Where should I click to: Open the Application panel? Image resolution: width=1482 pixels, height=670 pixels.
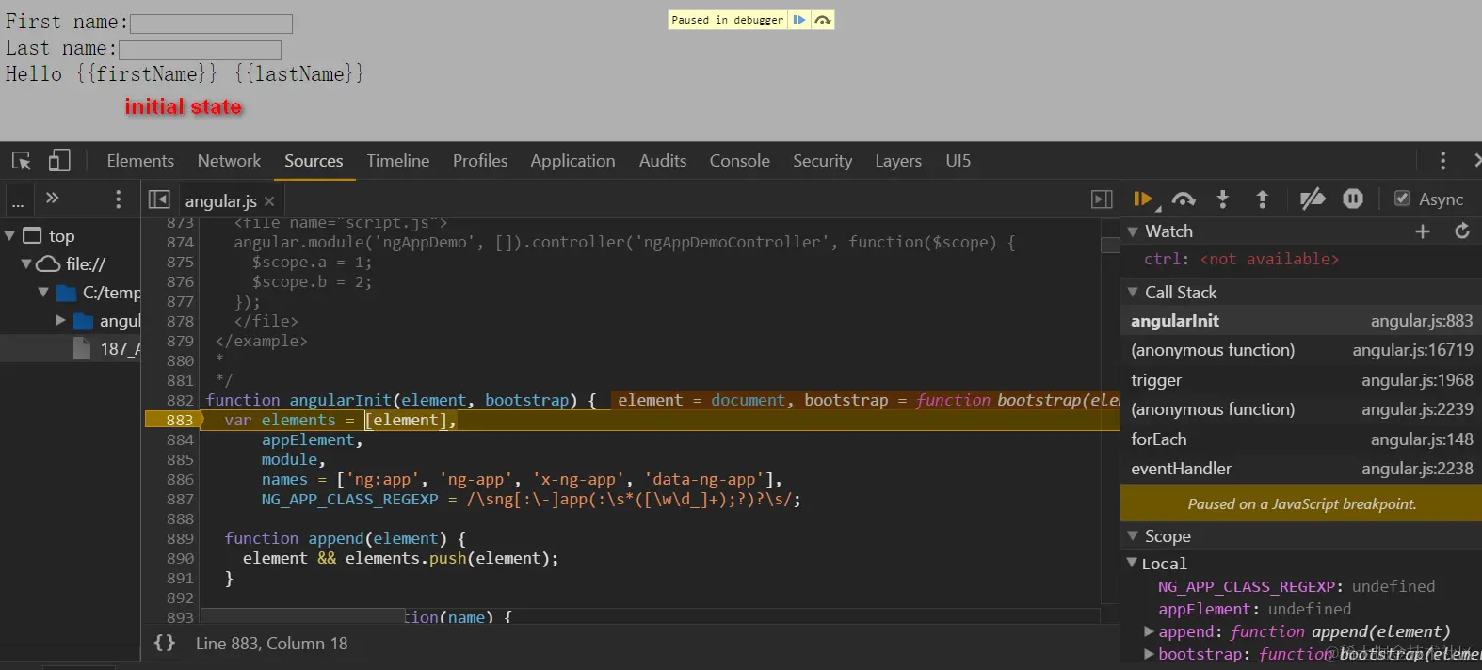572,161
